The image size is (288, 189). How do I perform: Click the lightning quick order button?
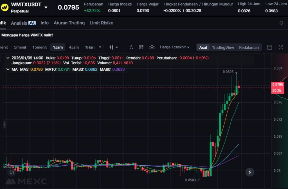(250, 172)
